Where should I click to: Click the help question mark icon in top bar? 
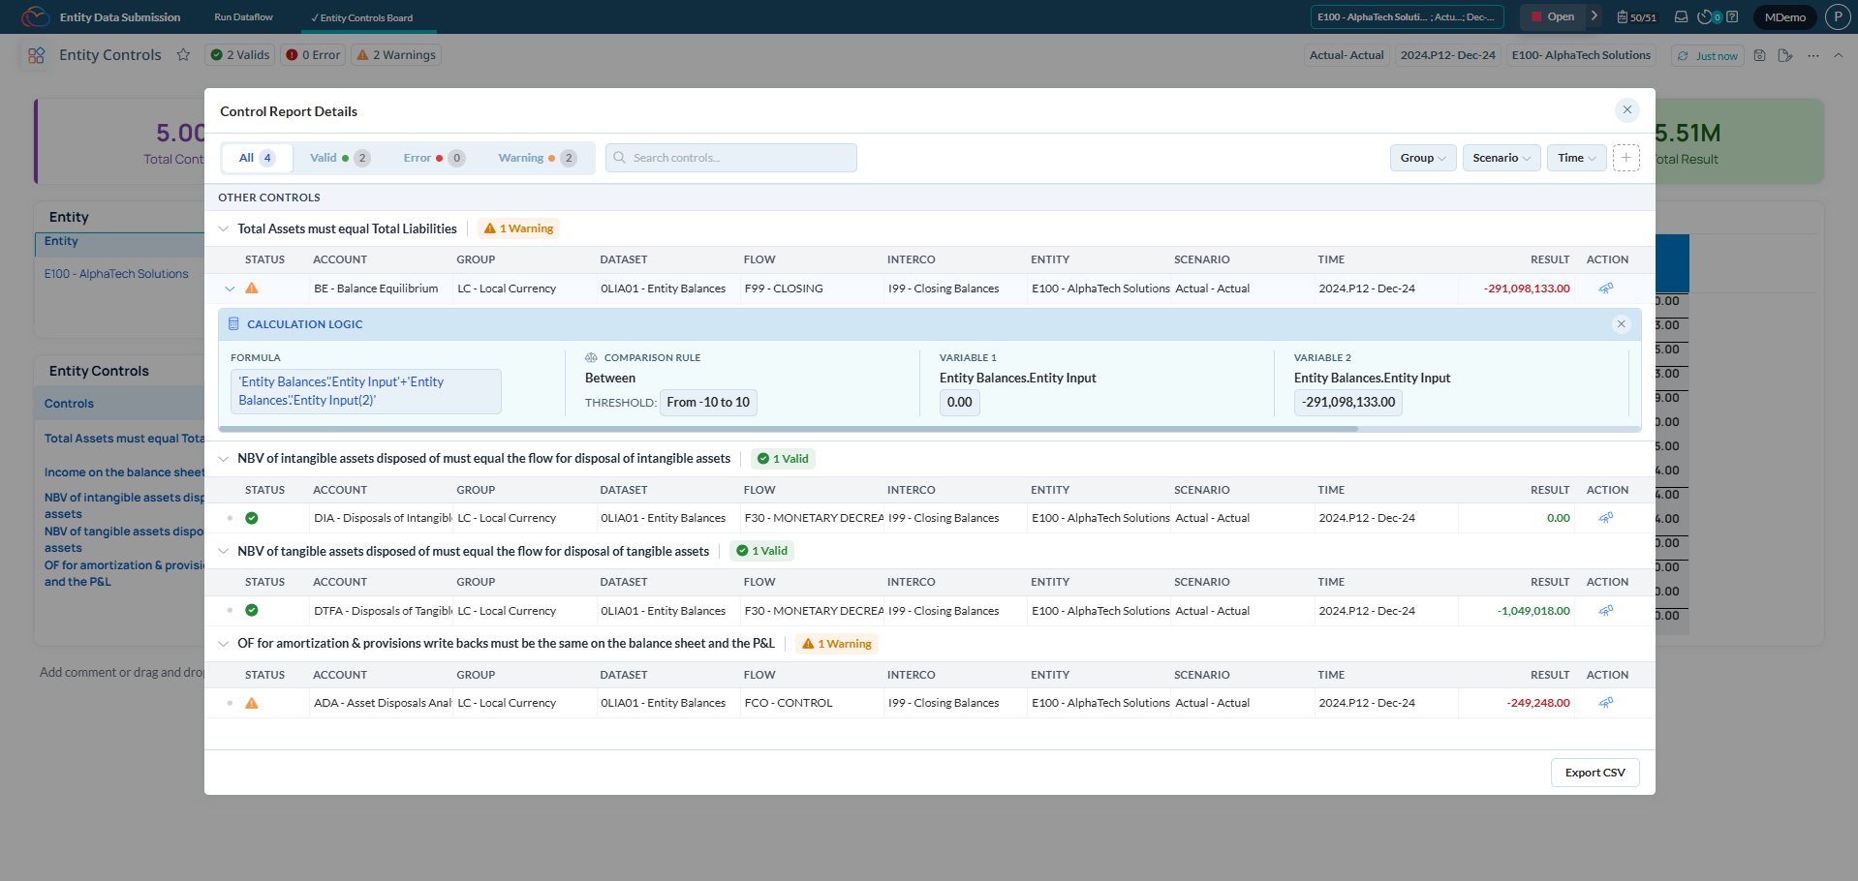1732,16
